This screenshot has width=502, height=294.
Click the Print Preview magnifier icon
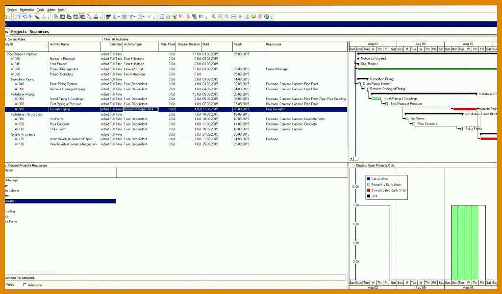(x=56, y=17)
